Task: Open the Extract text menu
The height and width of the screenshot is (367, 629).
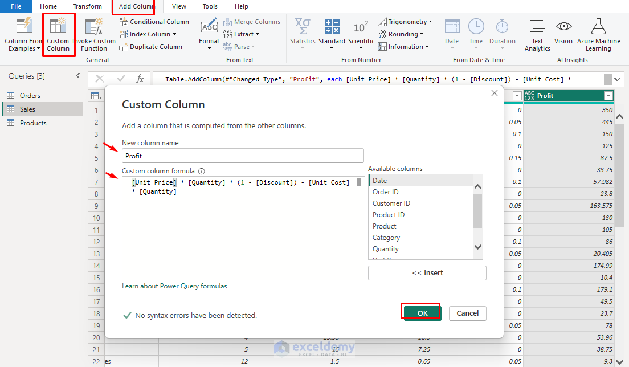Action: (241, 34)
